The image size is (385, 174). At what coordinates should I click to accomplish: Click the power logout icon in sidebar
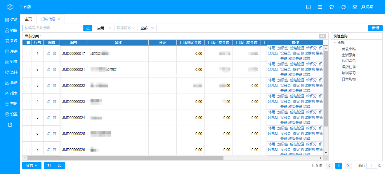[x=10, y=125]
